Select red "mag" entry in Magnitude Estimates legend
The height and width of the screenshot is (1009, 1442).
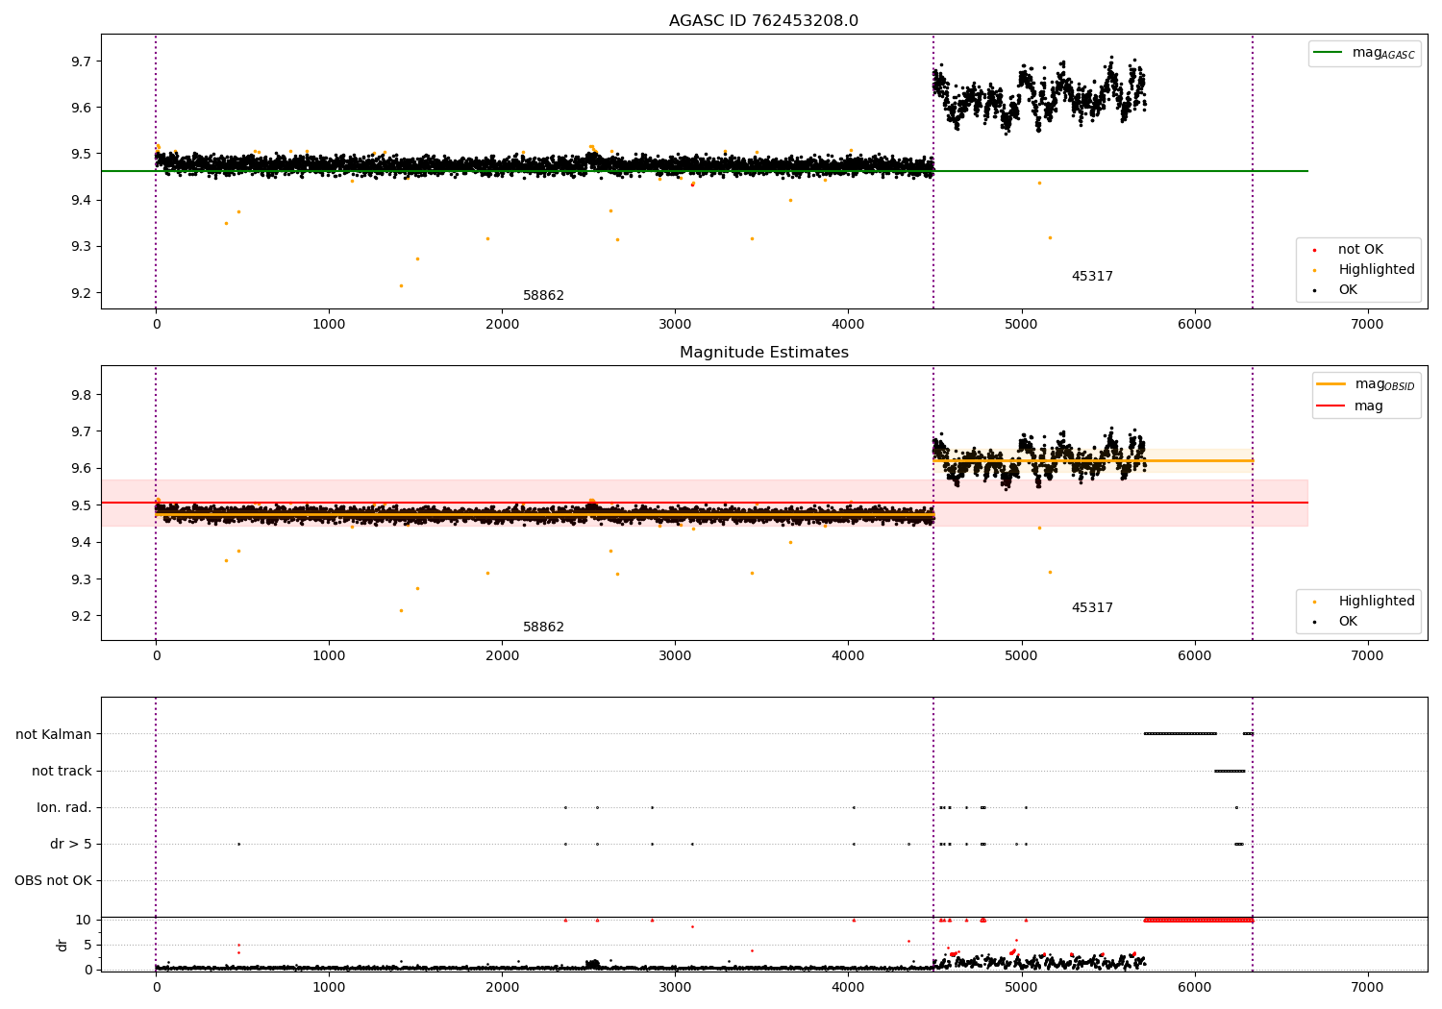click(1351, 406)
